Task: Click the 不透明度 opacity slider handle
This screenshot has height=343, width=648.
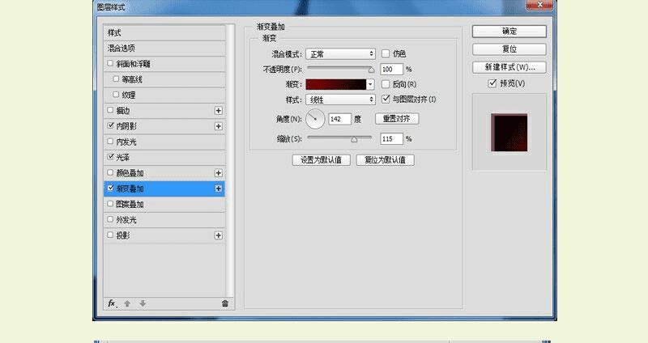Action: point(371,70)
